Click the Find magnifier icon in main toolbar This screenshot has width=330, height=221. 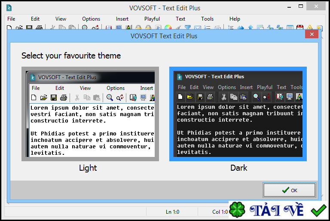click(85, 28)
